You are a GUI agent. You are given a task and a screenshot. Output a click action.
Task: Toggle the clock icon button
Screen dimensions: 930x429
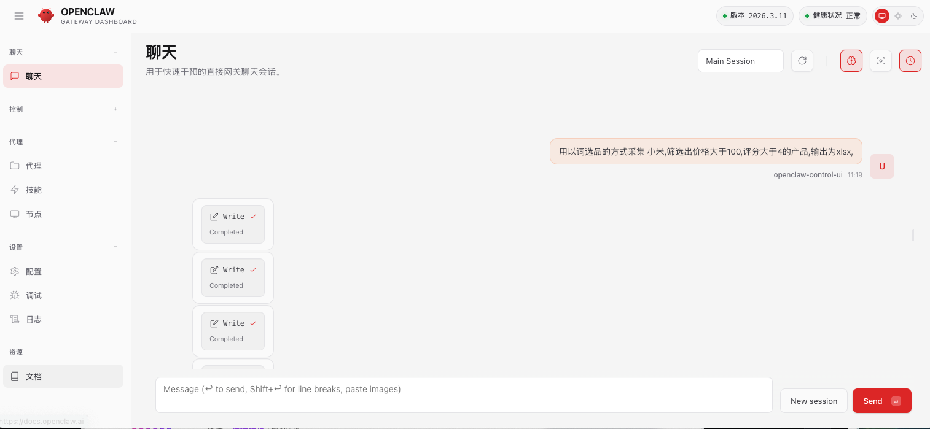tap(910, 61)
